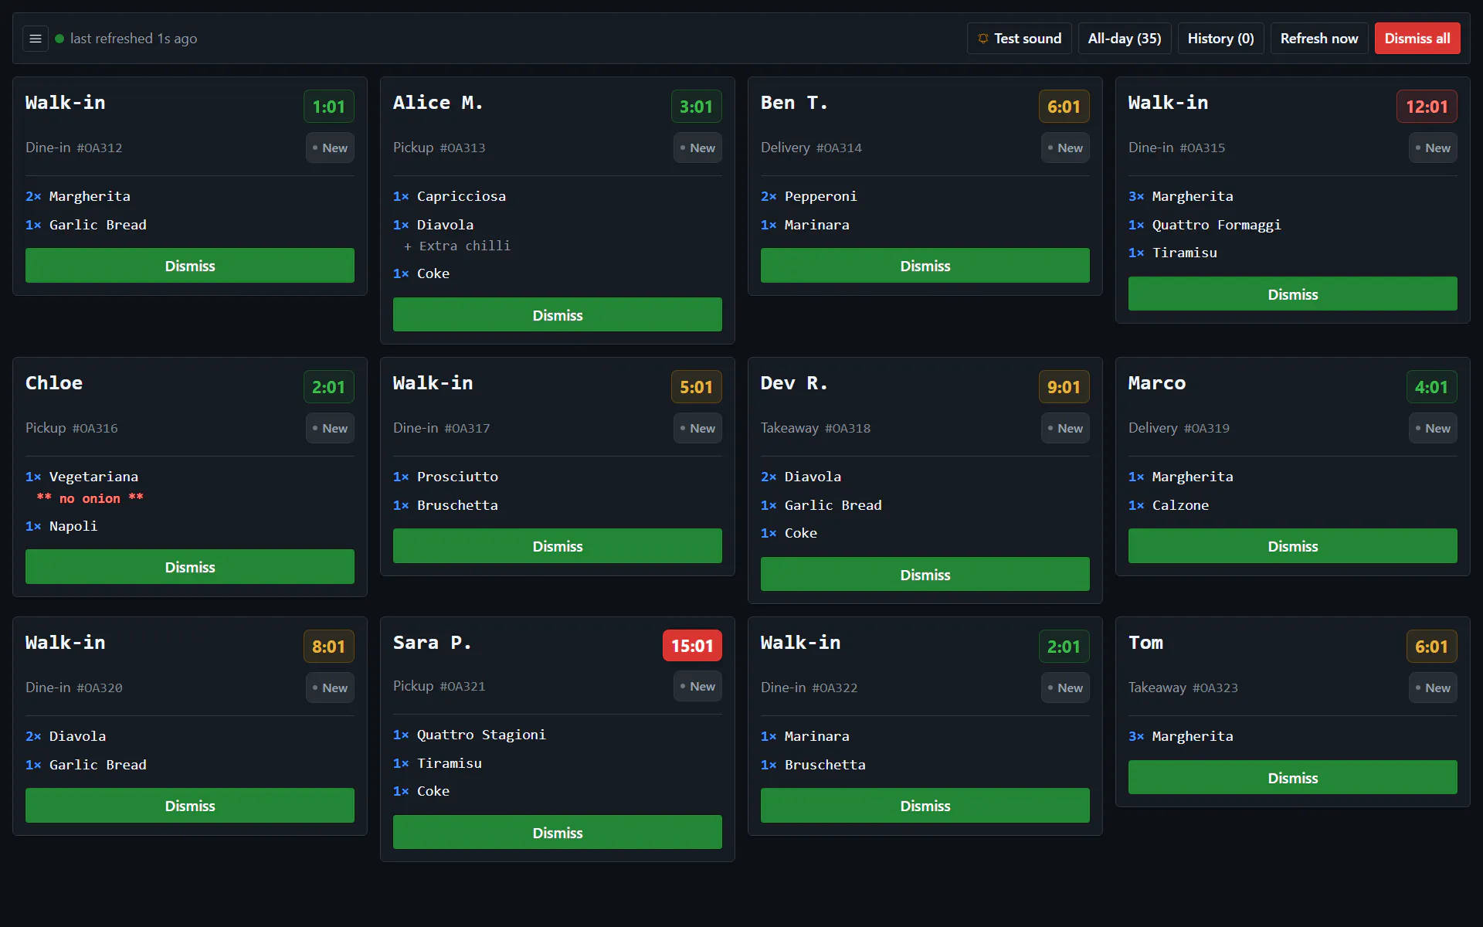Dismiss order #OA320
1483x927 pixels.
point(190,806)
